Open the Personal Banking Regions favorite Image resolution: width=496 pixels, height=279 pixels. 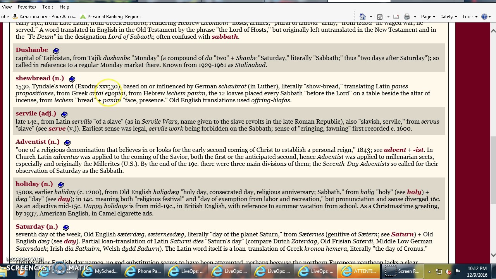[110, 17]
